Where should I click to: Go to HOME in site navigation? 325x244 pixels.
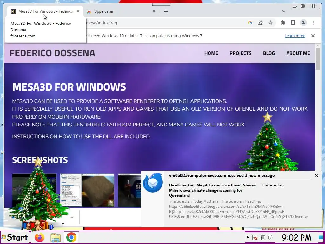point(211,53)
